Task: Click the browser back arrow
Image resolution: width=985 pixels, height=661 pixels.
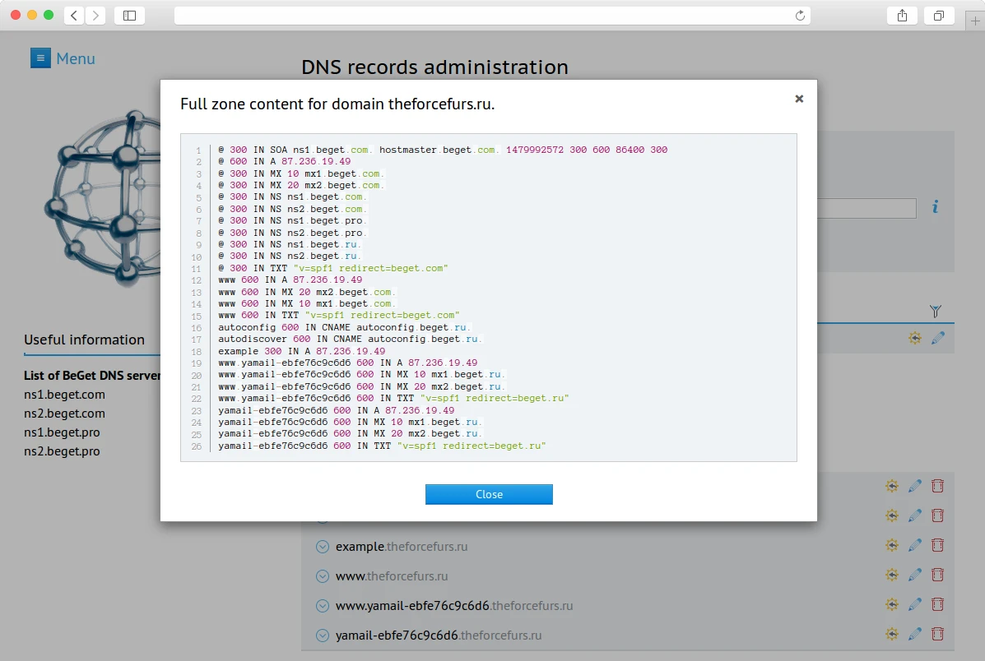Action: [74, 16]
